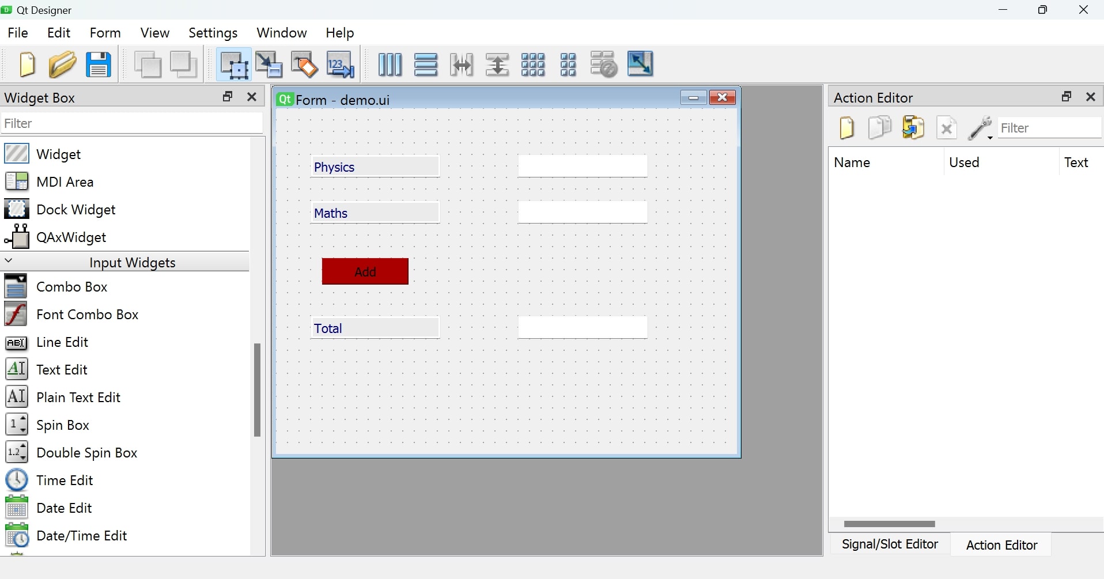
Task: Create a New Action in Action Editor
Action: 846,127
